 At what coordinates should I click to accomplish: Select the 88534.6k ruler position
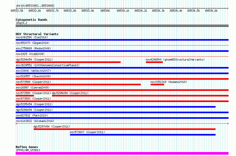[211, 11]
